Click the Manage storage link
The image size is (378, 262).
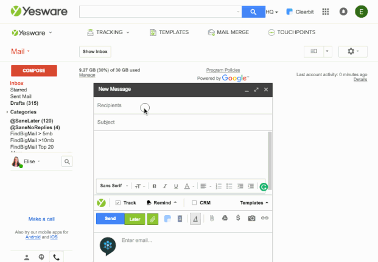(x=87, y=76)
